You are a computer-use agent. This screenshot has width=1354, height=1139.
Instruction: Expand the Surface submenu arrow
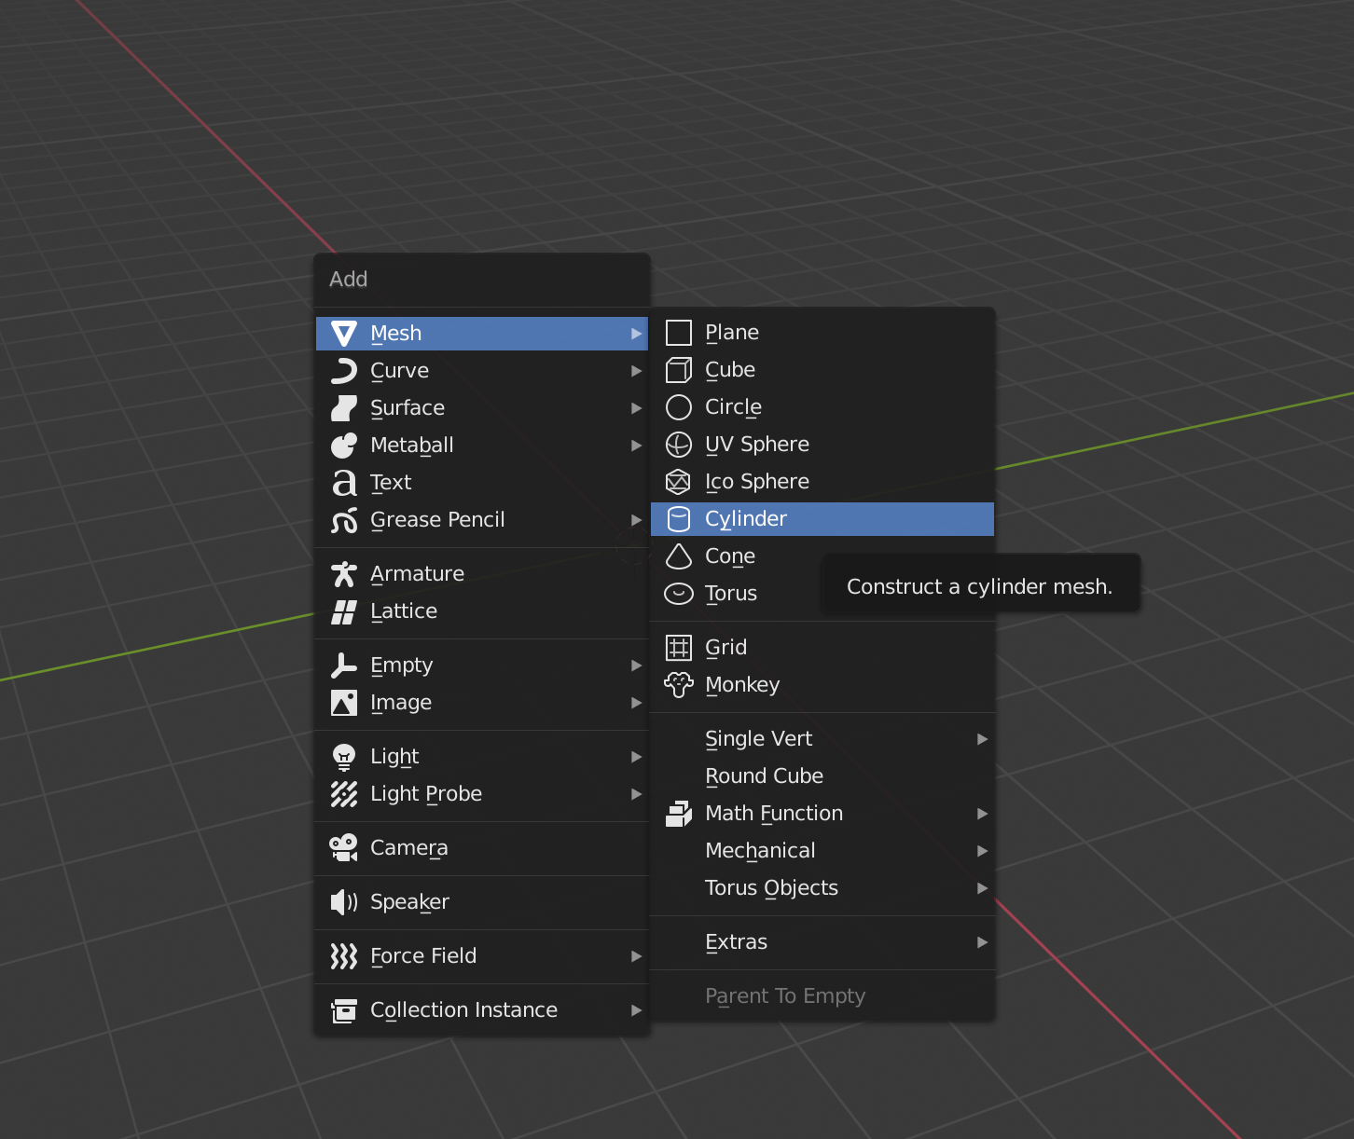tap(636, 408)
